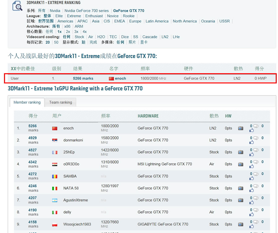Click the China flag in the highlighted best-result row
278x233 pixels.
click(111, 78)
